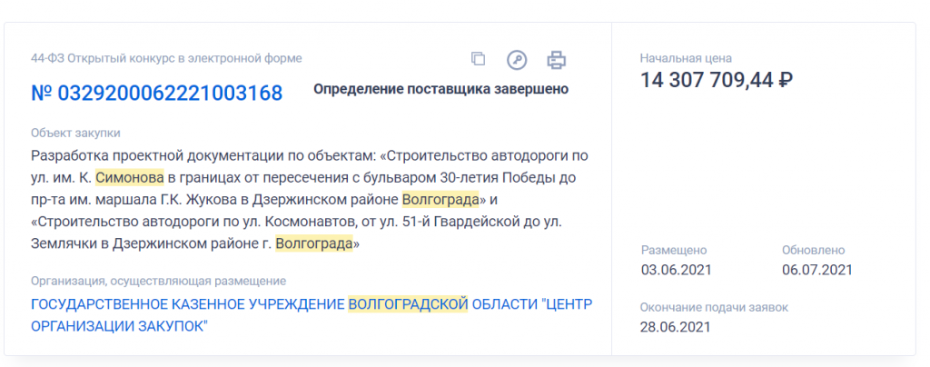This screenshot has width=930, height=367.
Task: Click status 'Определение поставщика завершено'
Action: pos(440,89)
